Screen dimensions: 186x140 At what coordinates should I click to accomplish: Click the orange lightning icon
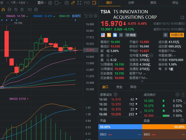pyautogui.click(x=109, y=35)
